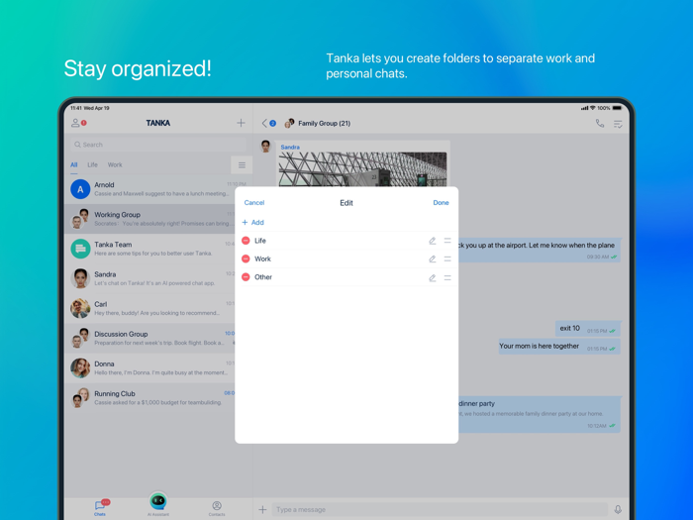Open the folder list menu icon
693x520 pixels.
242,165
